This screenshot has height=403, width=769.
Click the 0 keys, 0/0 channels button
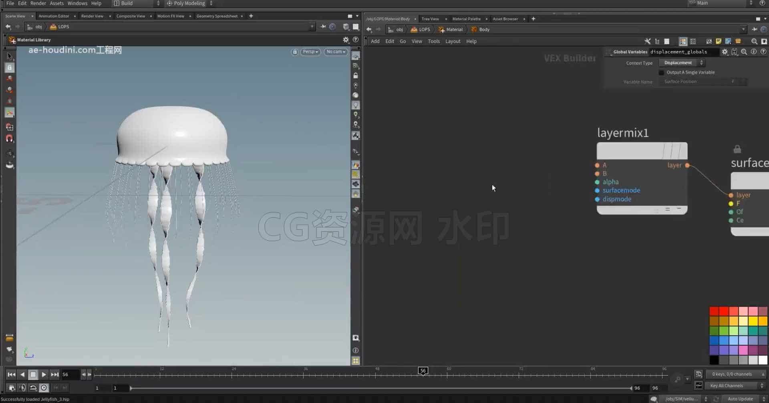pos(736,374)
